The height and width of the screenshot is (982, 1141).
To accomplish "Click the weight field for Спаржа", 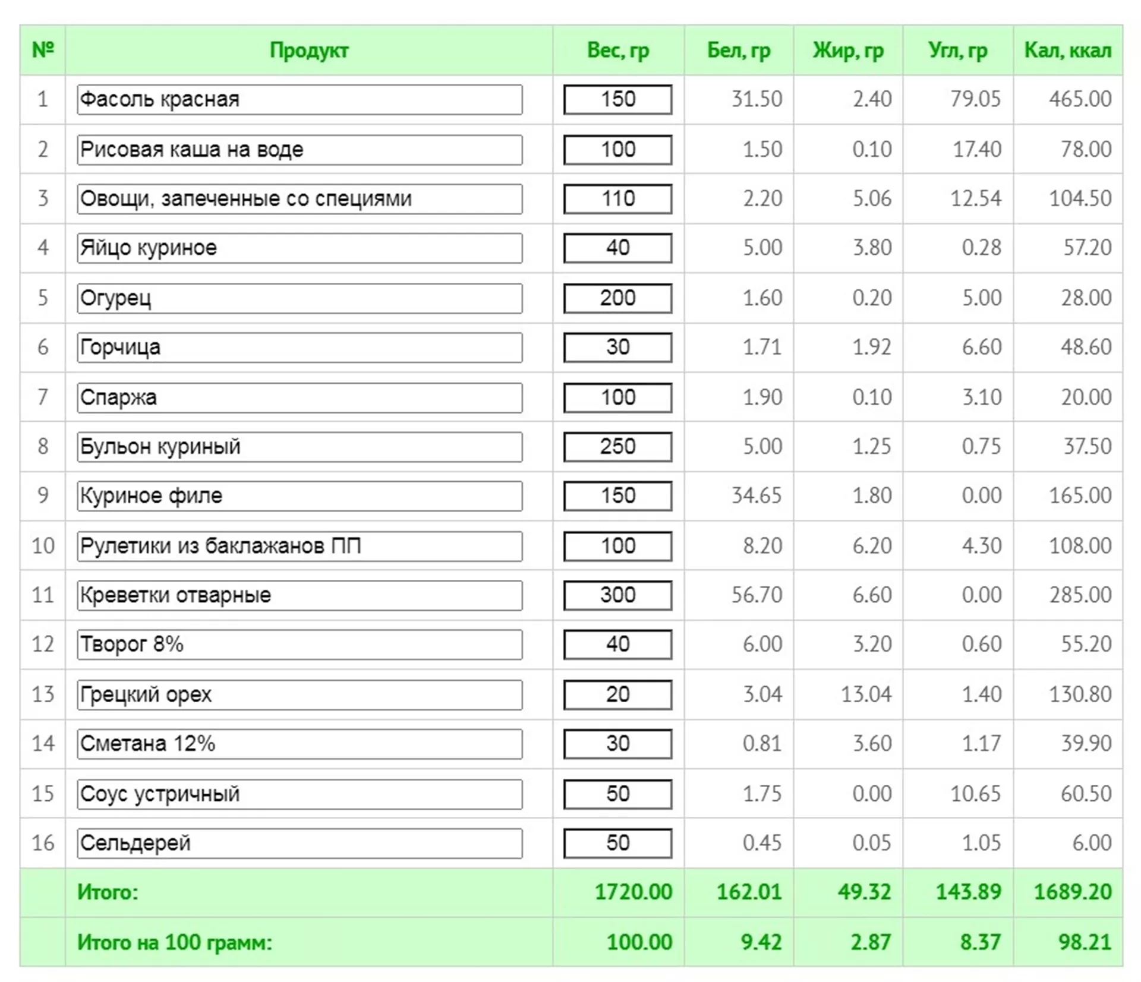I will pyautogui.click(x=617, y=397).
